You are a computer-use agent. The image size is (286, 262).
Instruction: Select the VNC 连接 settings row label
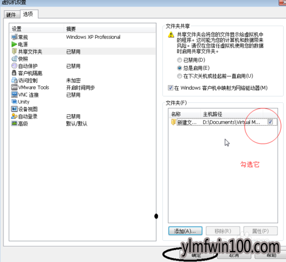point(29,95)
